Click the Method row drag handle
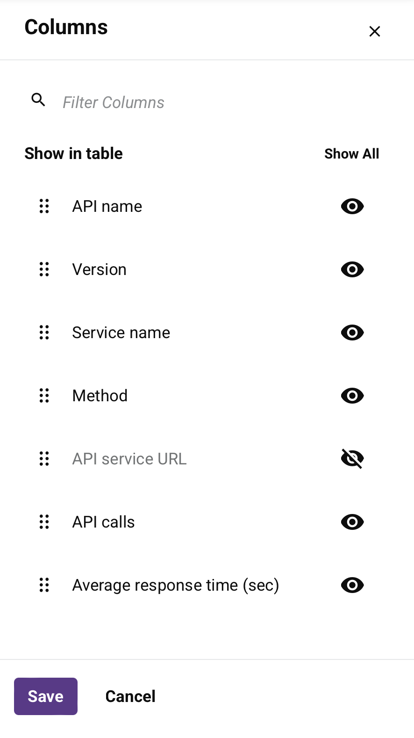The image size is (414, 738). 44,396
